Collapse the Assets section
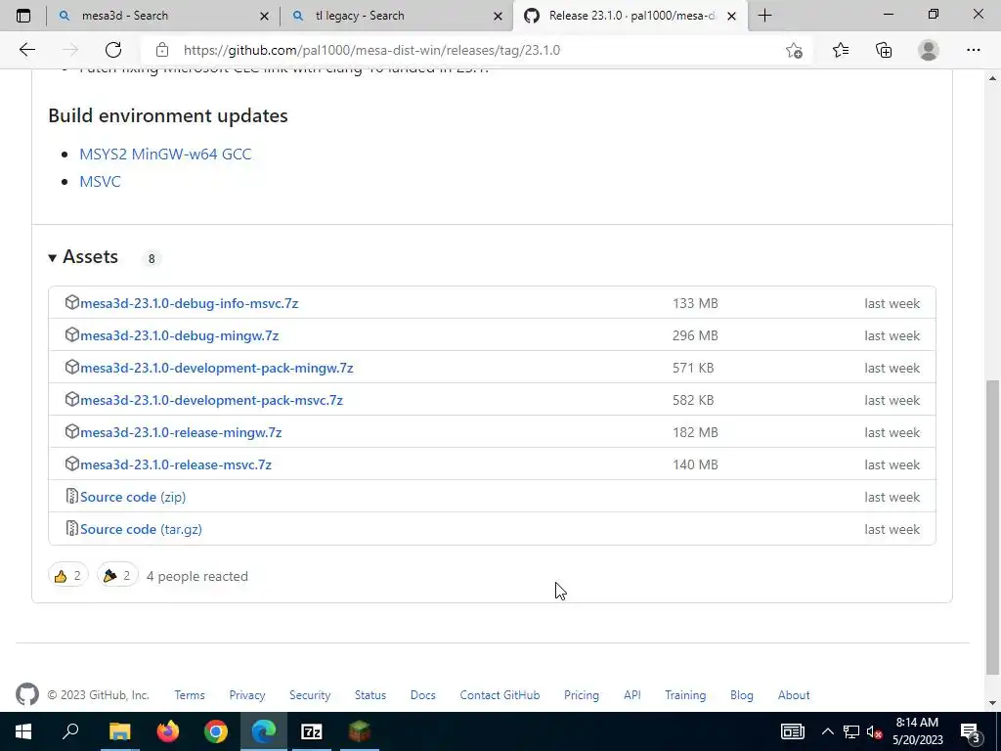This screenshot has width=1001, height=751. click(83, 257)
